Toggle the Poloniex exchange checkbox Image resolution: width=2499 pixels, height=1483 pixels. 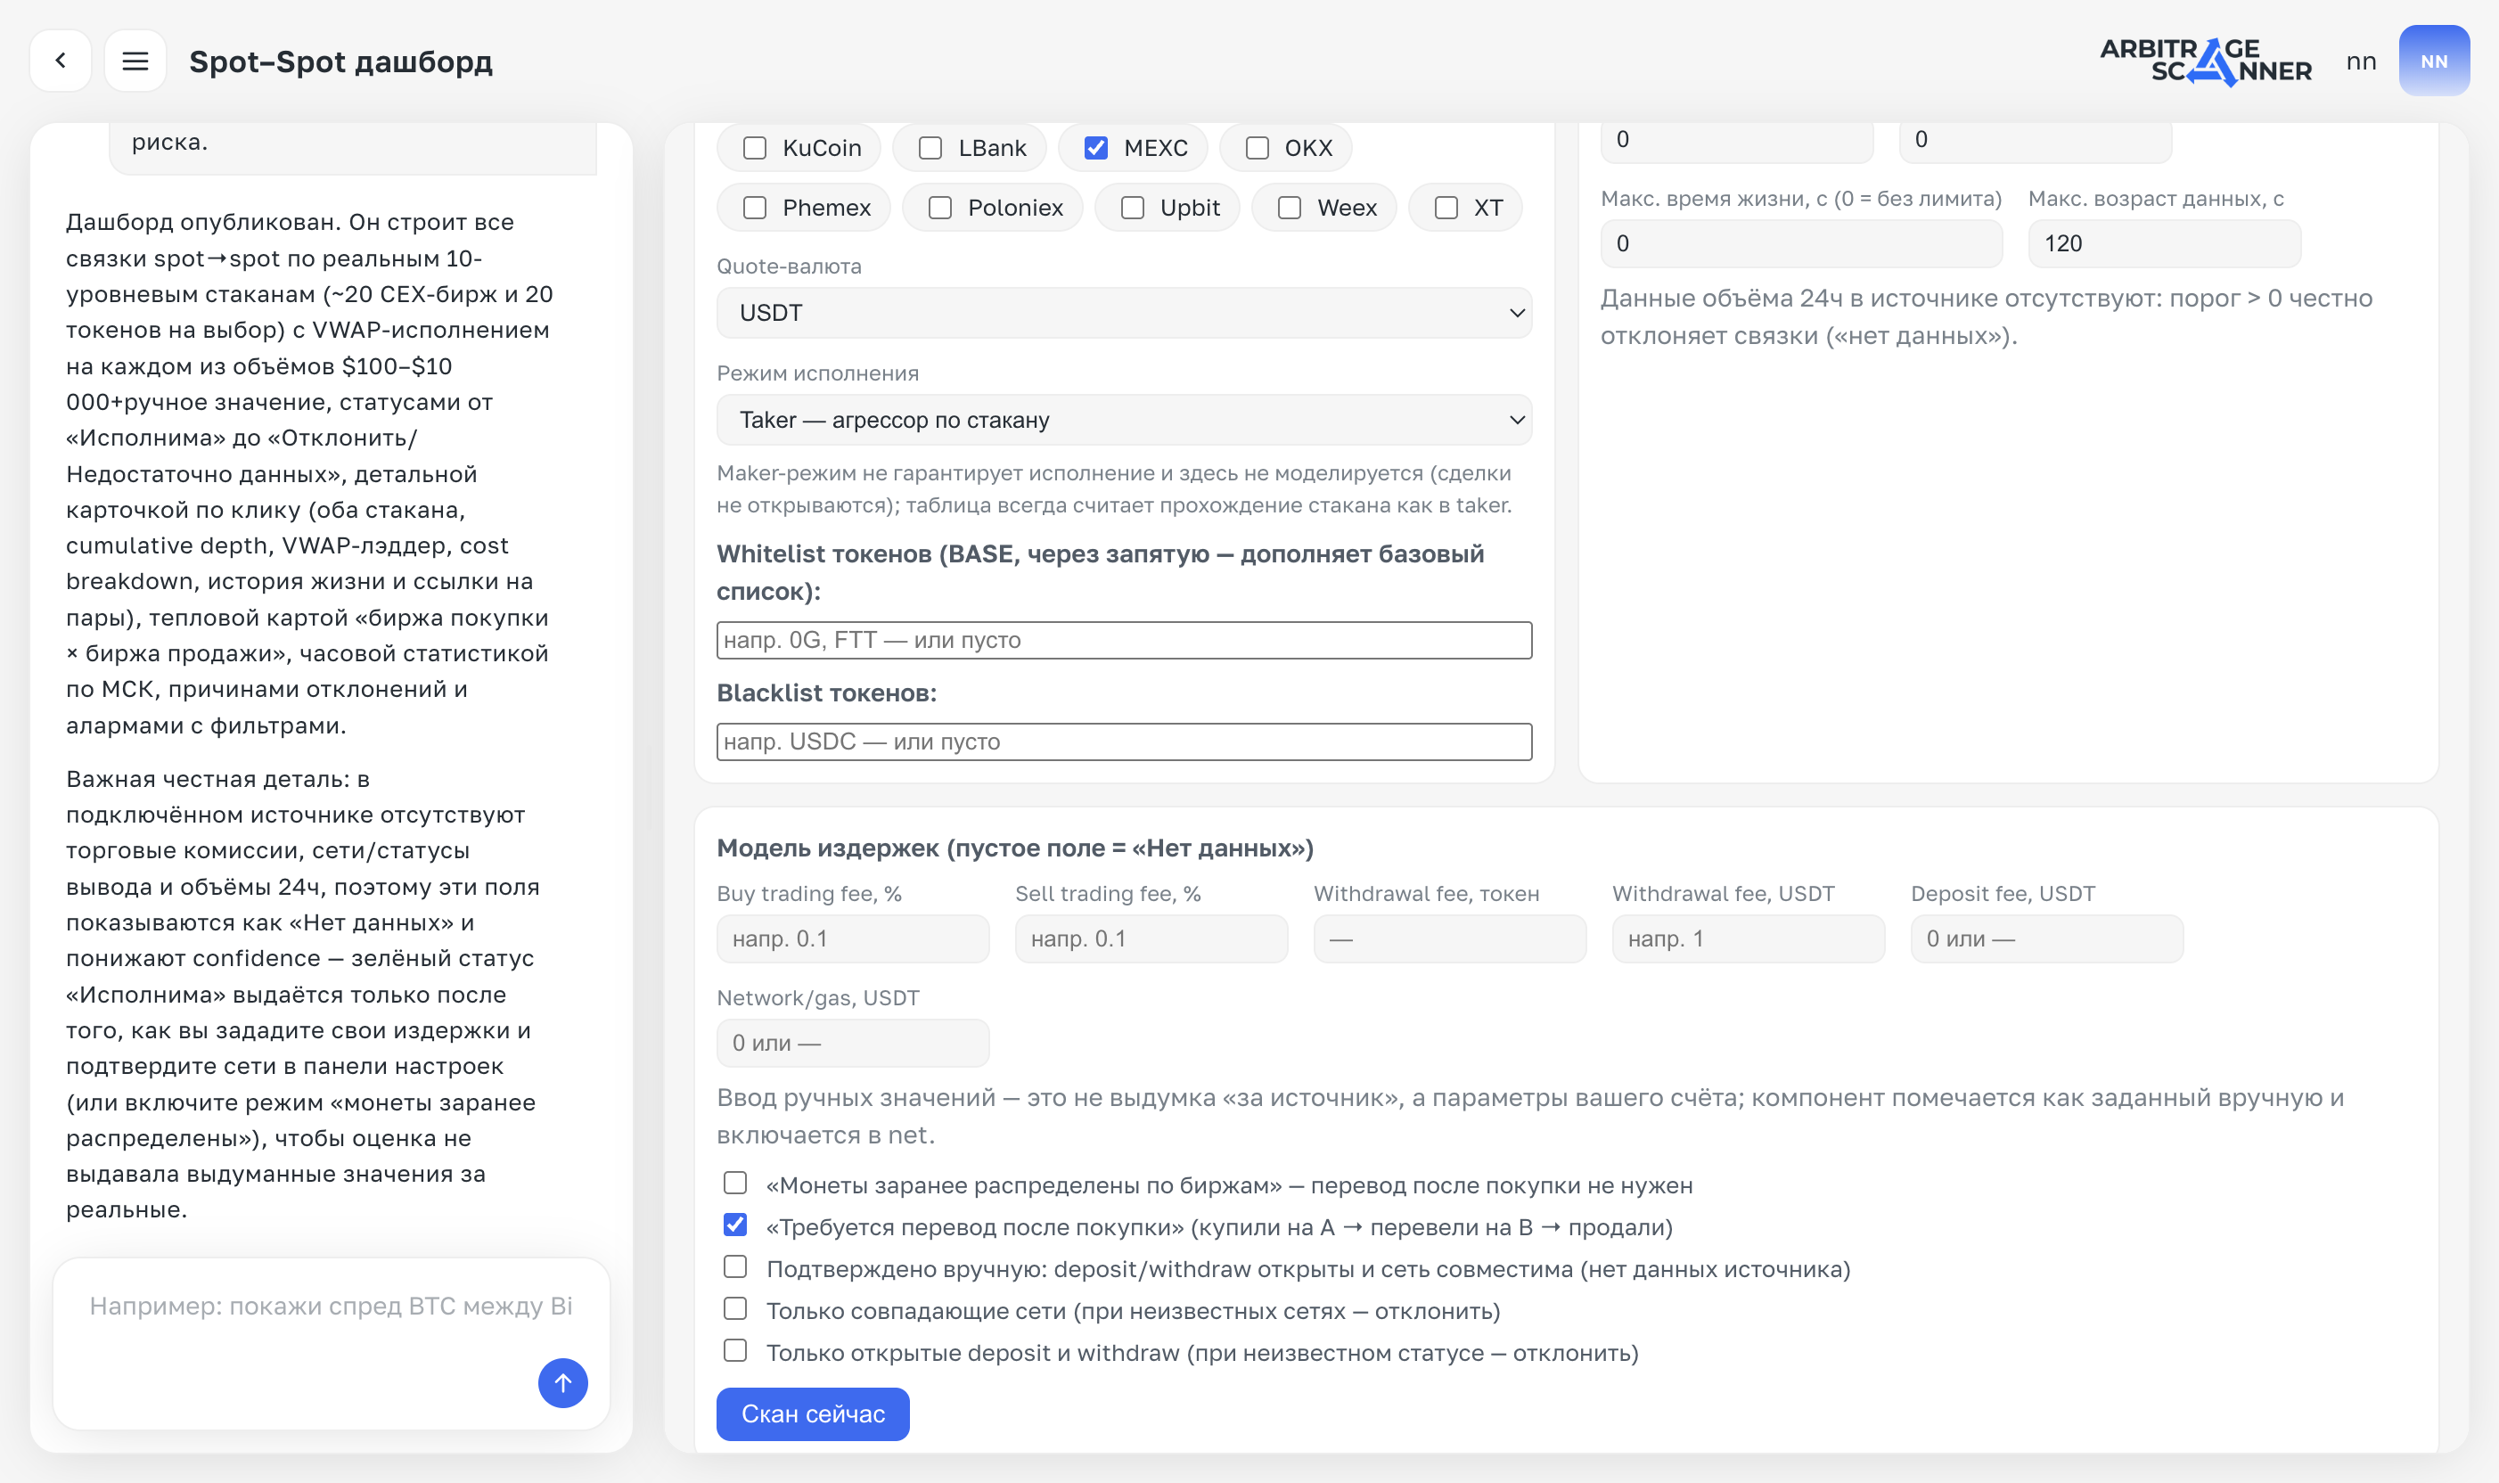tap(939, 208)
